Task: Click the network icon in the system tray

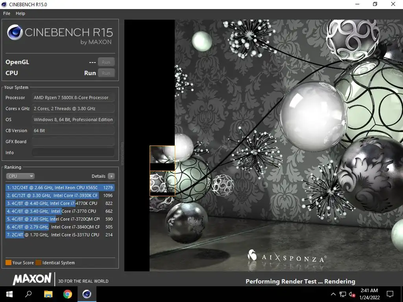Action: 343,294
